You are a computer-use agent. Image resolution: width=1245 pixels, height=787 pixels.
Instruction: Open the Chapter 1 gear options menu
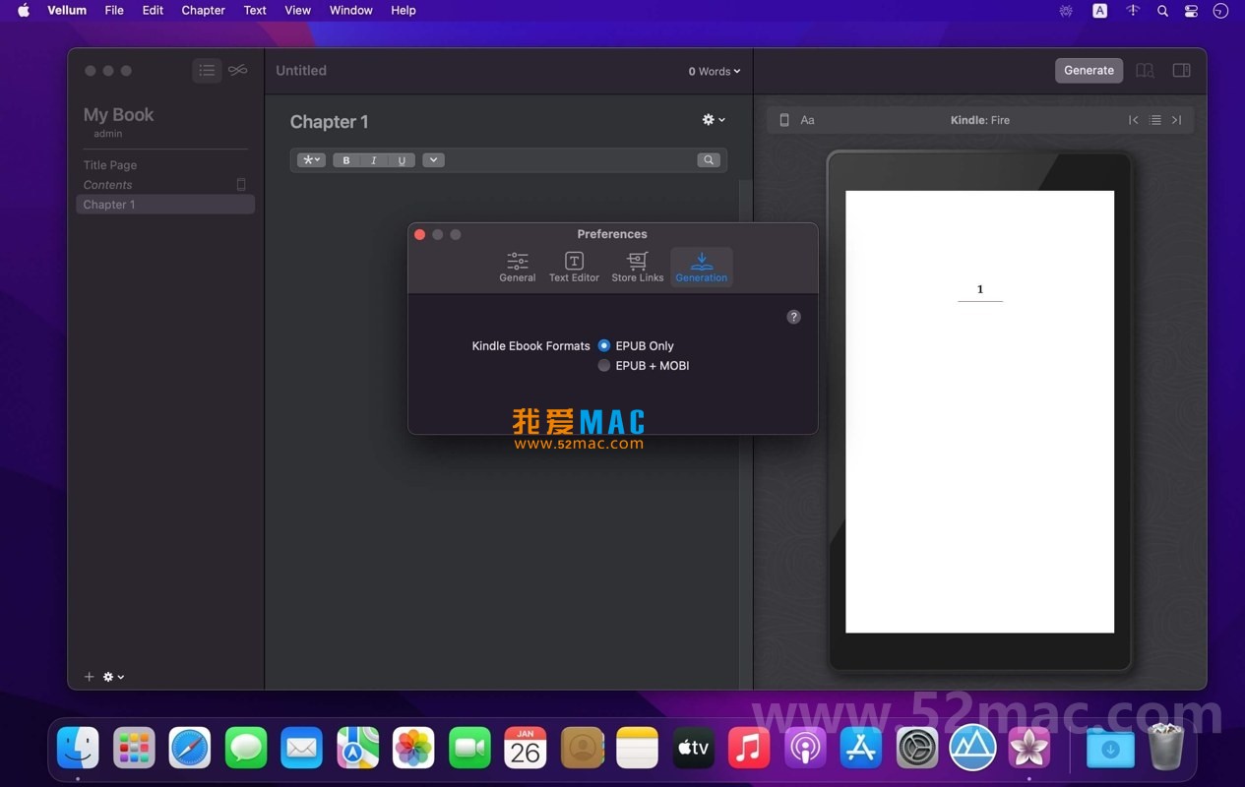[x=714, y=119]
